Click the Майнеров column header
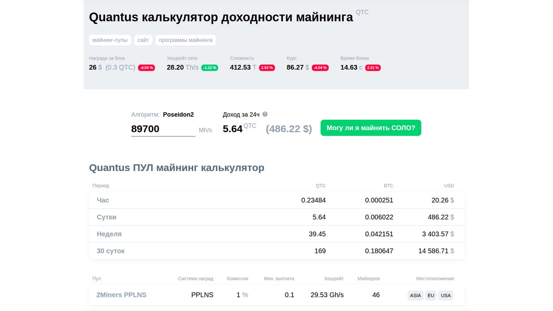This screenshot has width=553, height=311. pos(369,279)
